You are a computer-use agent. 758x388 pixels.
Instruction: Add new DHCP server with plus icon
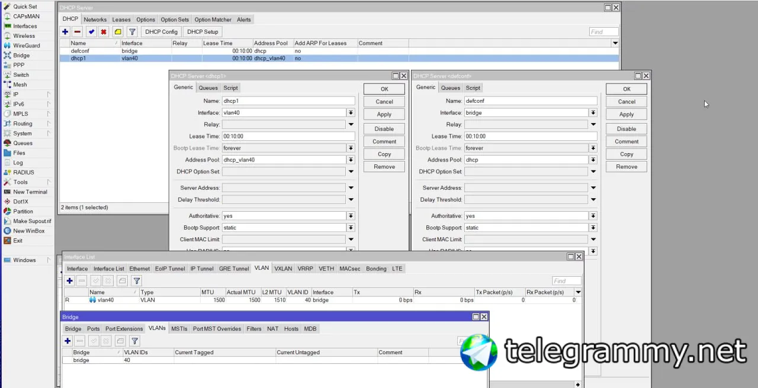pos(65,32)
